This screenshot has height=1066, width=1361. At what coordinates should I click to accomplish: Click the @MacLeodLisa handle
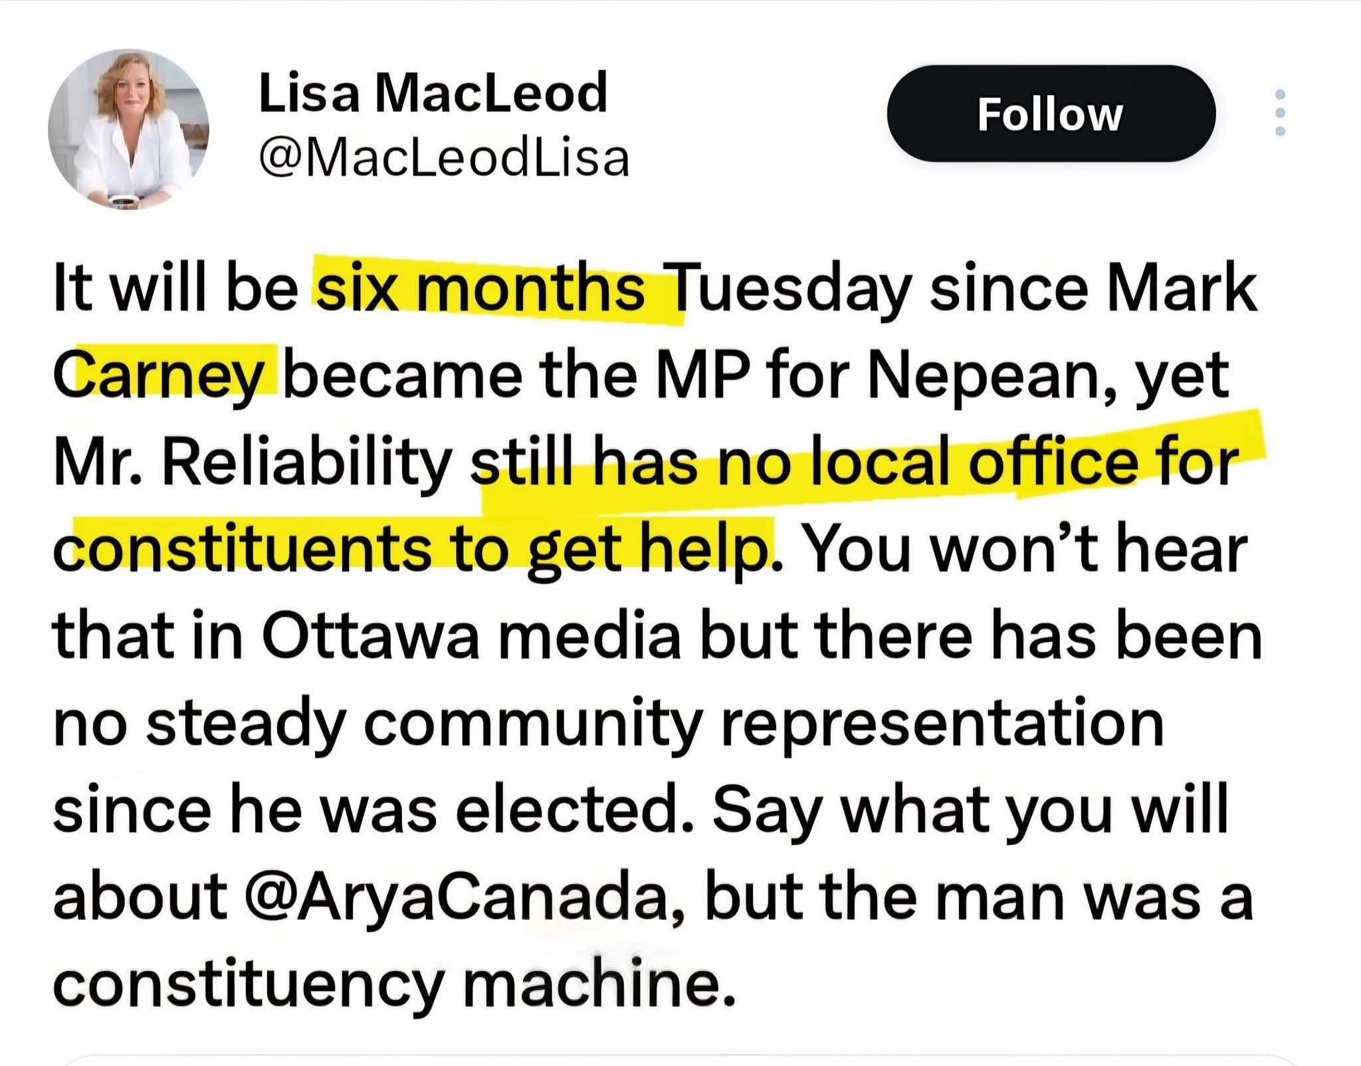pos(443,159)
